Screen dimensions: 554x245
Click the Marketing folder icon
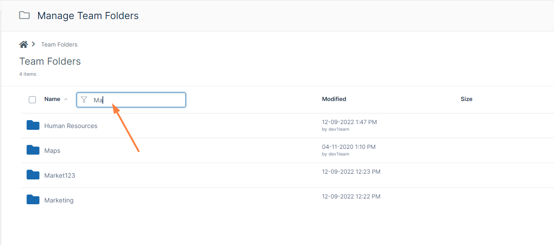tap(33, 200)
